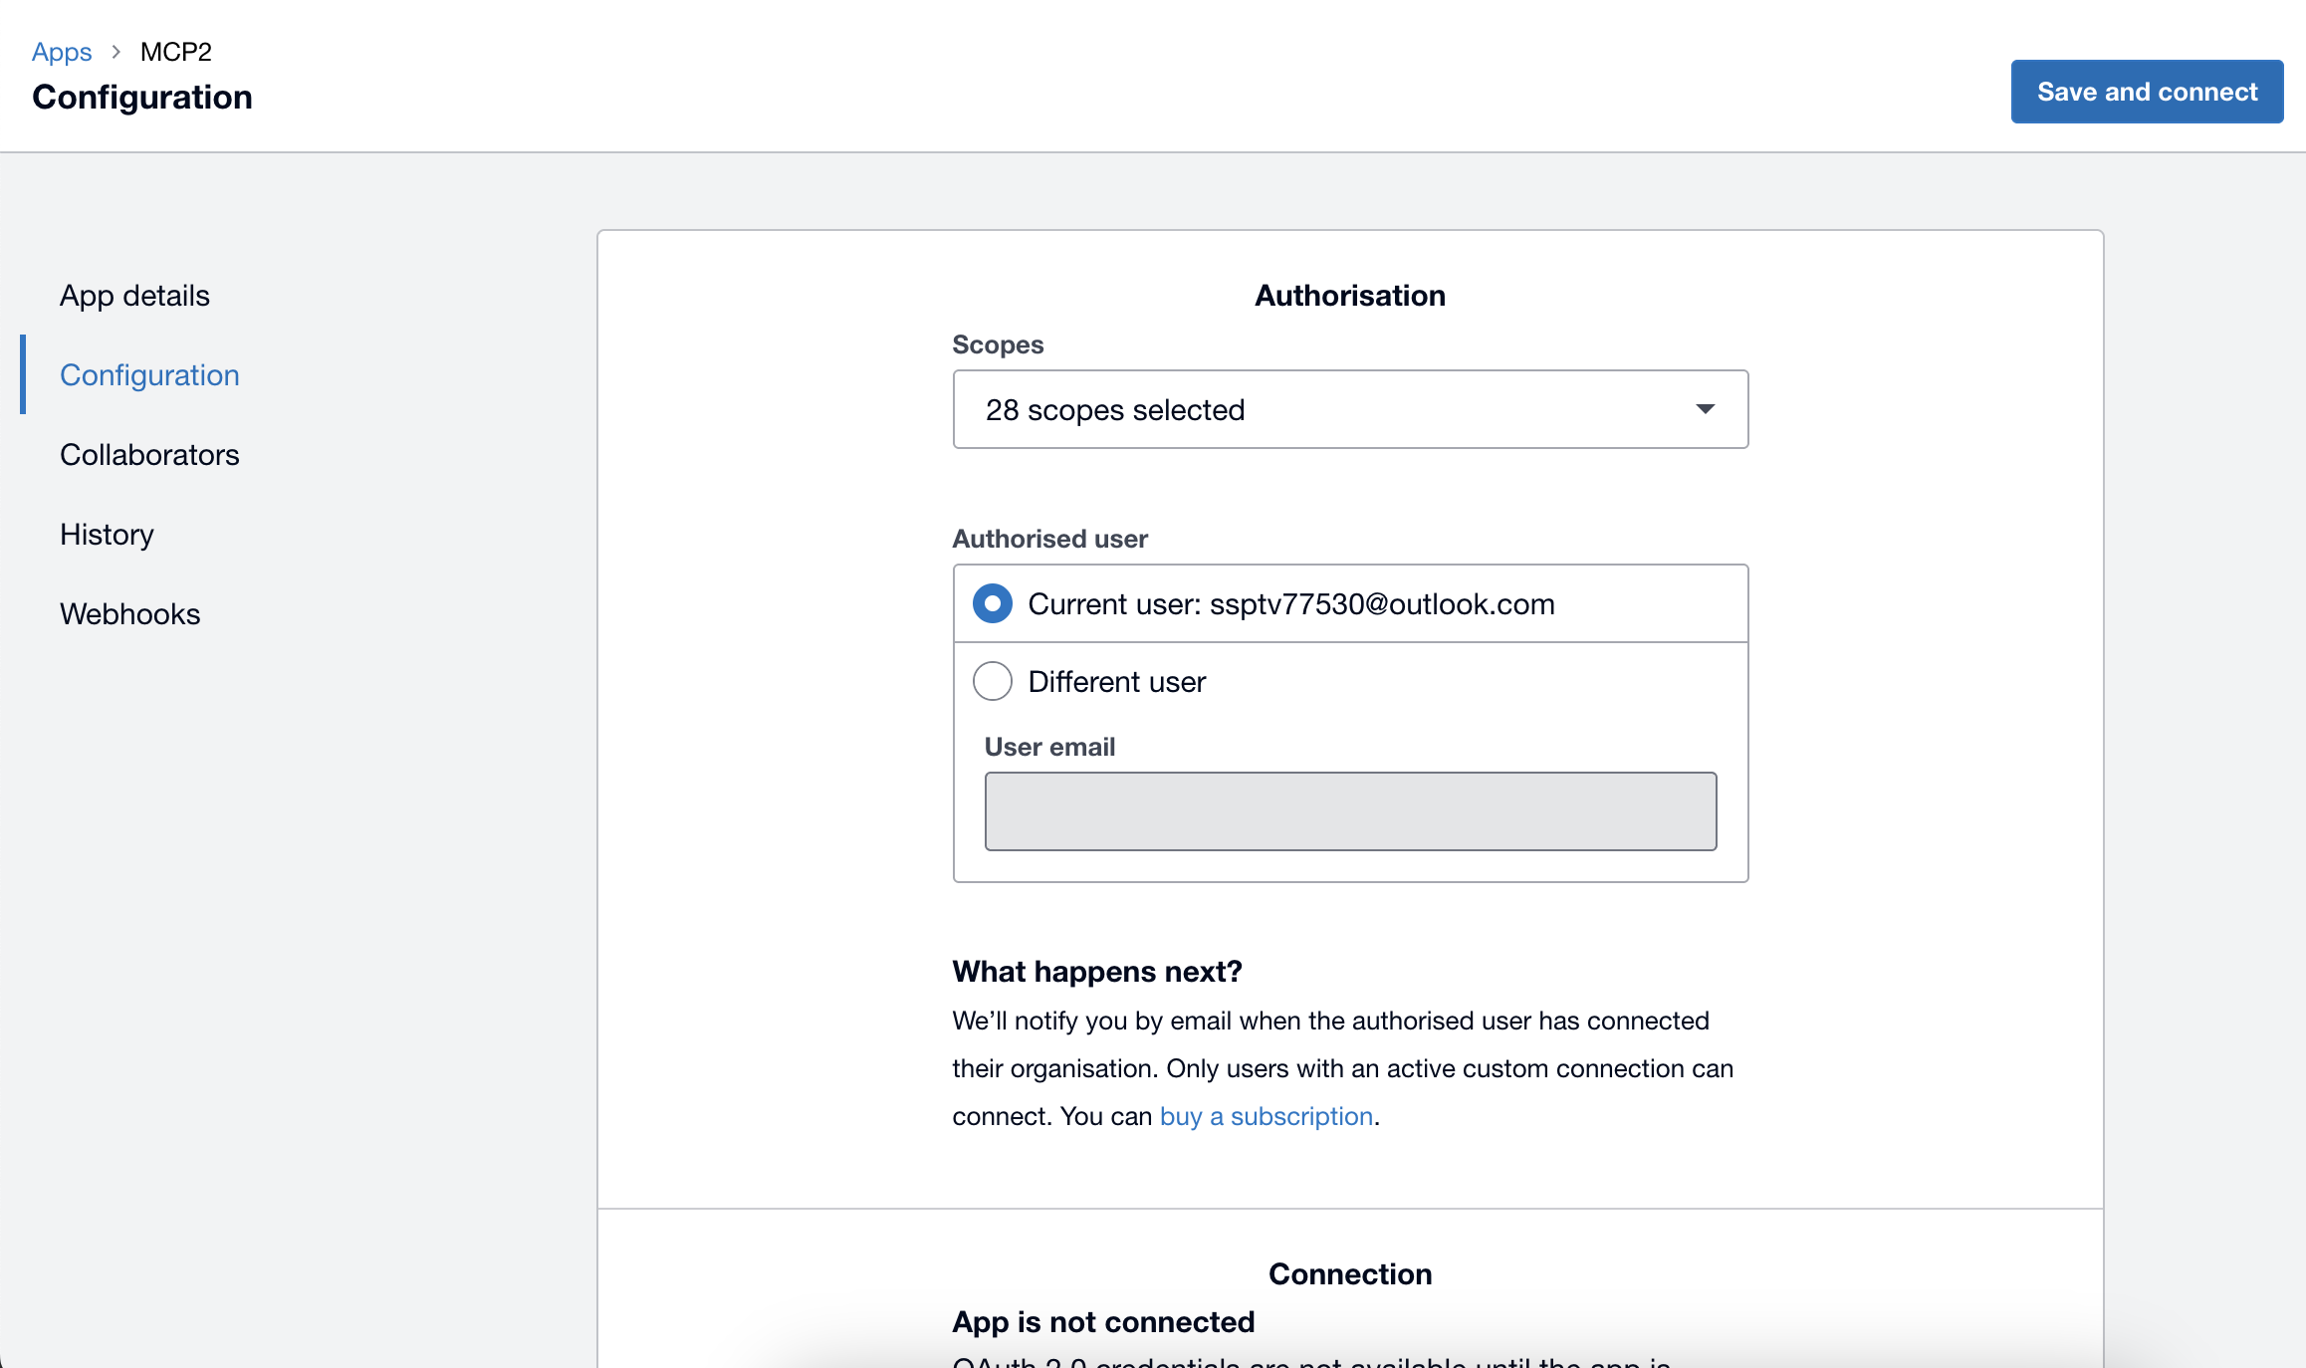Click the User email input field
2306x1368 pixels.
coord(1350,811)
